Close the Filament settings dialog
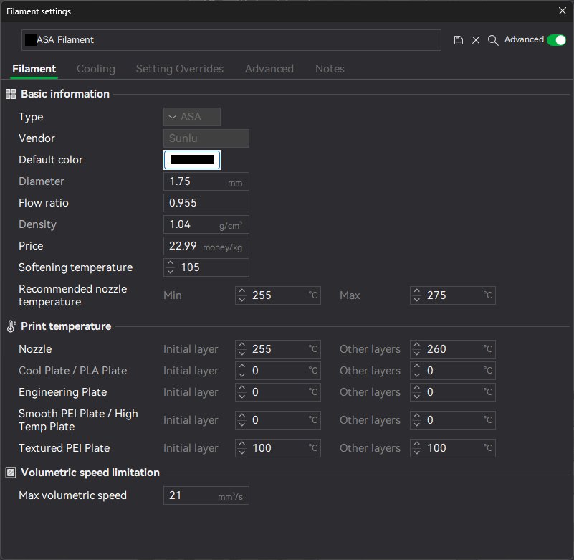This screenshot has width=574, height=560. tap(563, 11)
